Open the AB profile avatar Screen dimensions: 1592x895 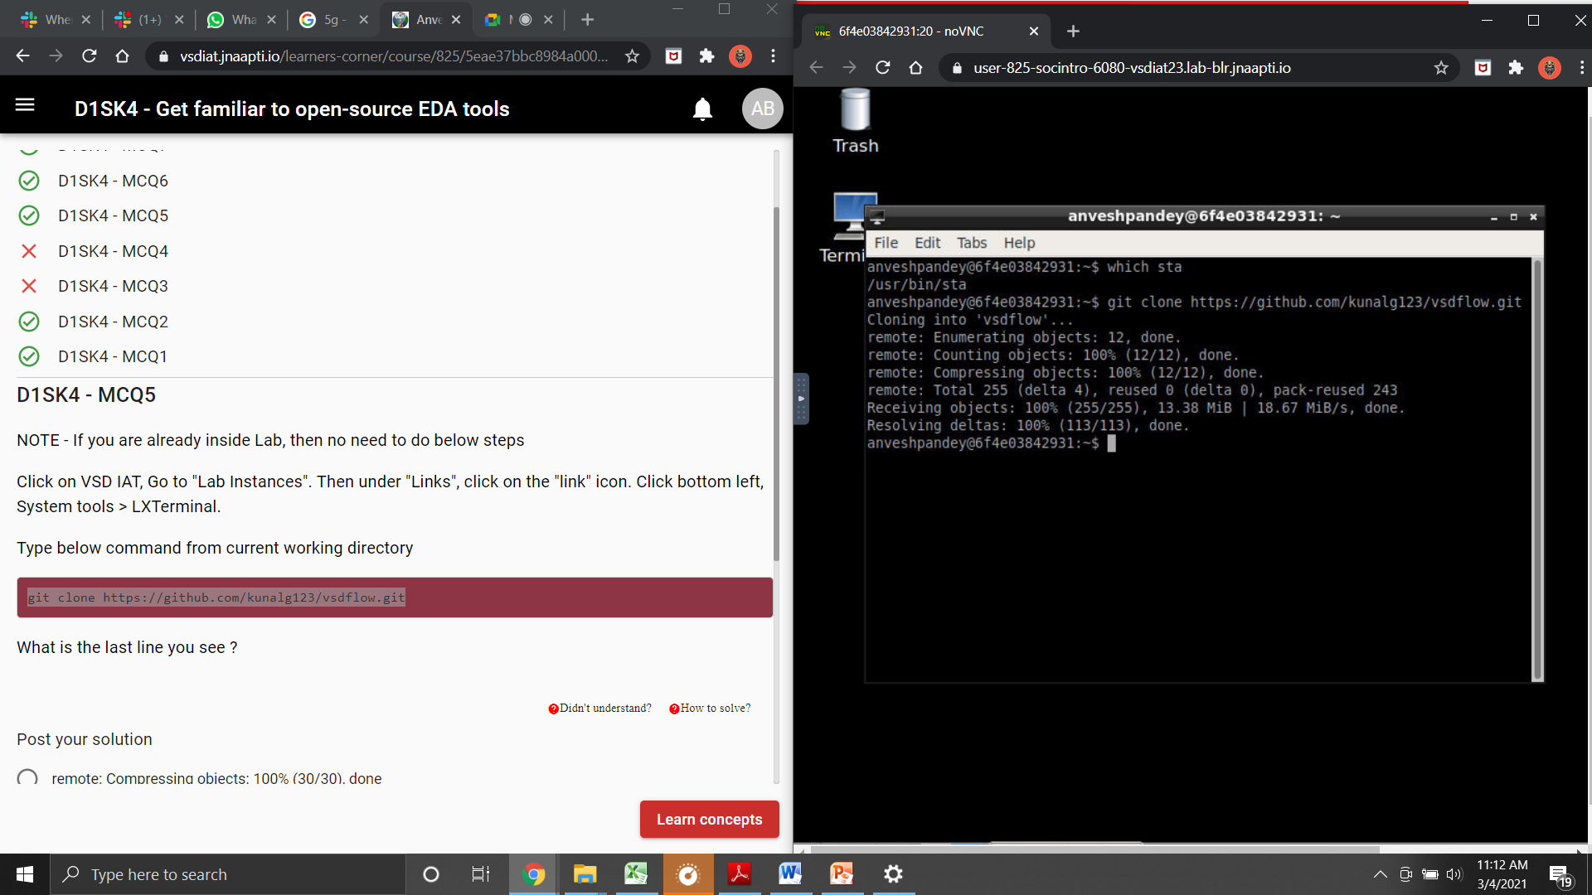tap(762, 109)
